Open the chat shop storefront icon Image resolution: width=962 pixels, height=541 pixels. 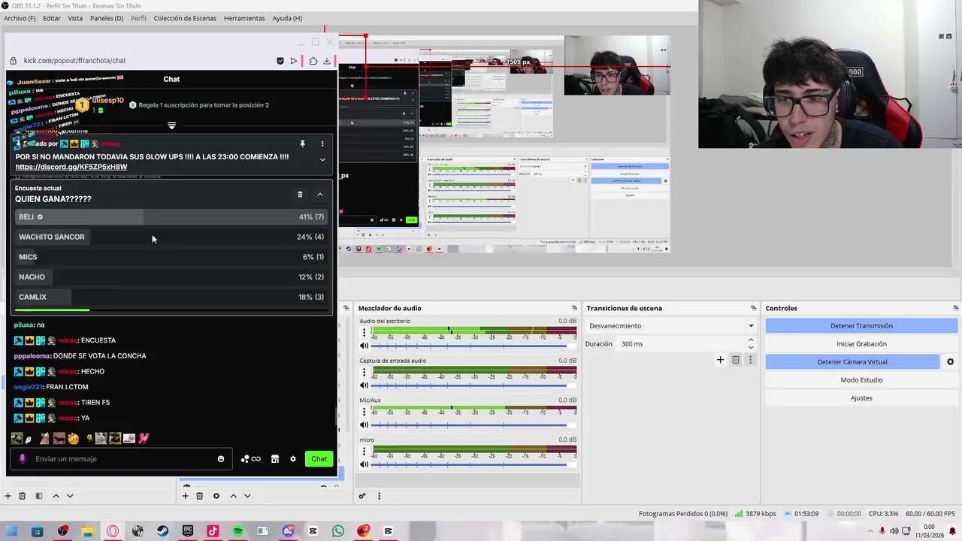coord(275,459)
